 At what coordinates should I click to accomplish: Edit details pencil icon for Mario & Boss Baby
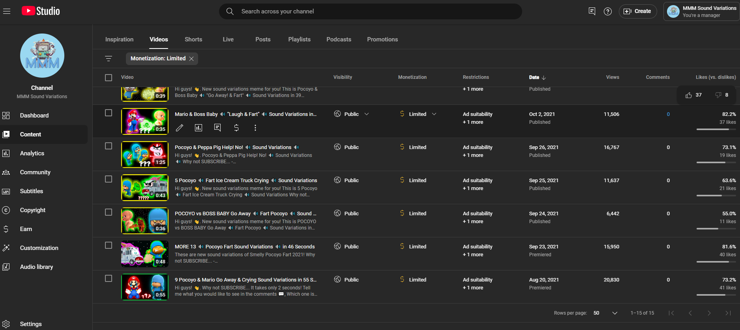[x=180, y=128]
